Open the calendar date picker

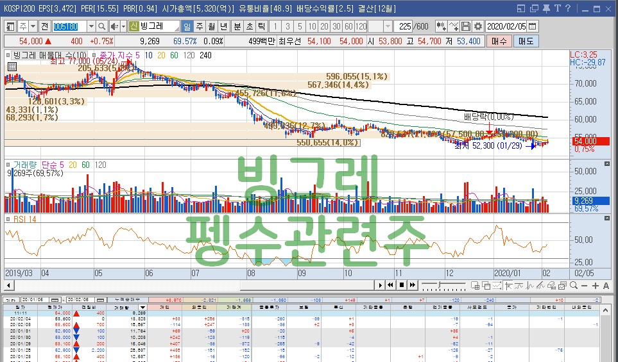click(533, 26)
